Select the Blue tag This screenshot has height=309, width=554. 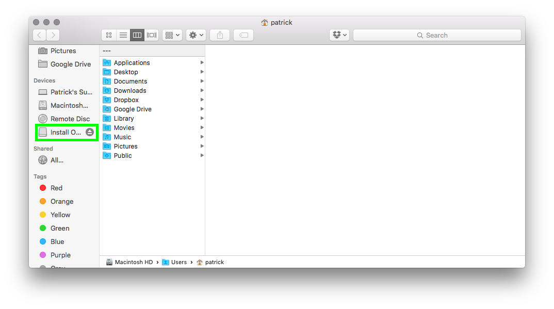(52, 241)
